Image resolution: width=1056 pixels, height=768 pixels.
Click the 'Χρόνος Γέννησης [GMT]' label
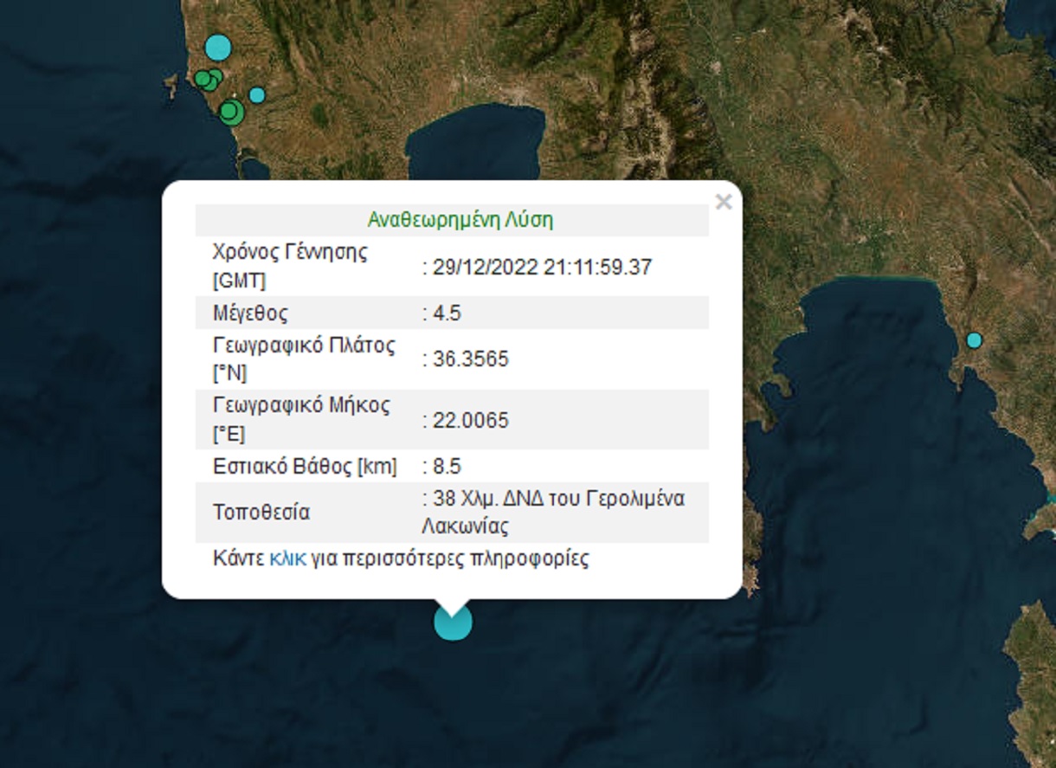290,267
